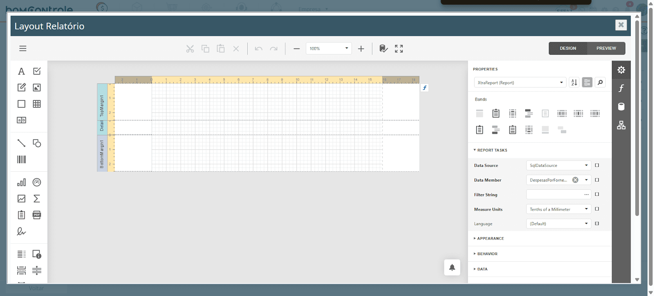This screenshot has width=654, height=296.
Task: Select the Cross-band Line control
Action: pos(37,270)
